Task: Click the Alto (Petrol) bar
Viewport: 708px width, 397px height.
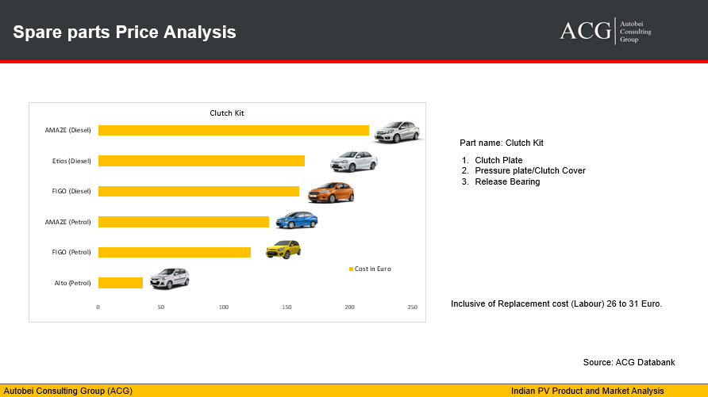Action: click(x=121, y=283)
